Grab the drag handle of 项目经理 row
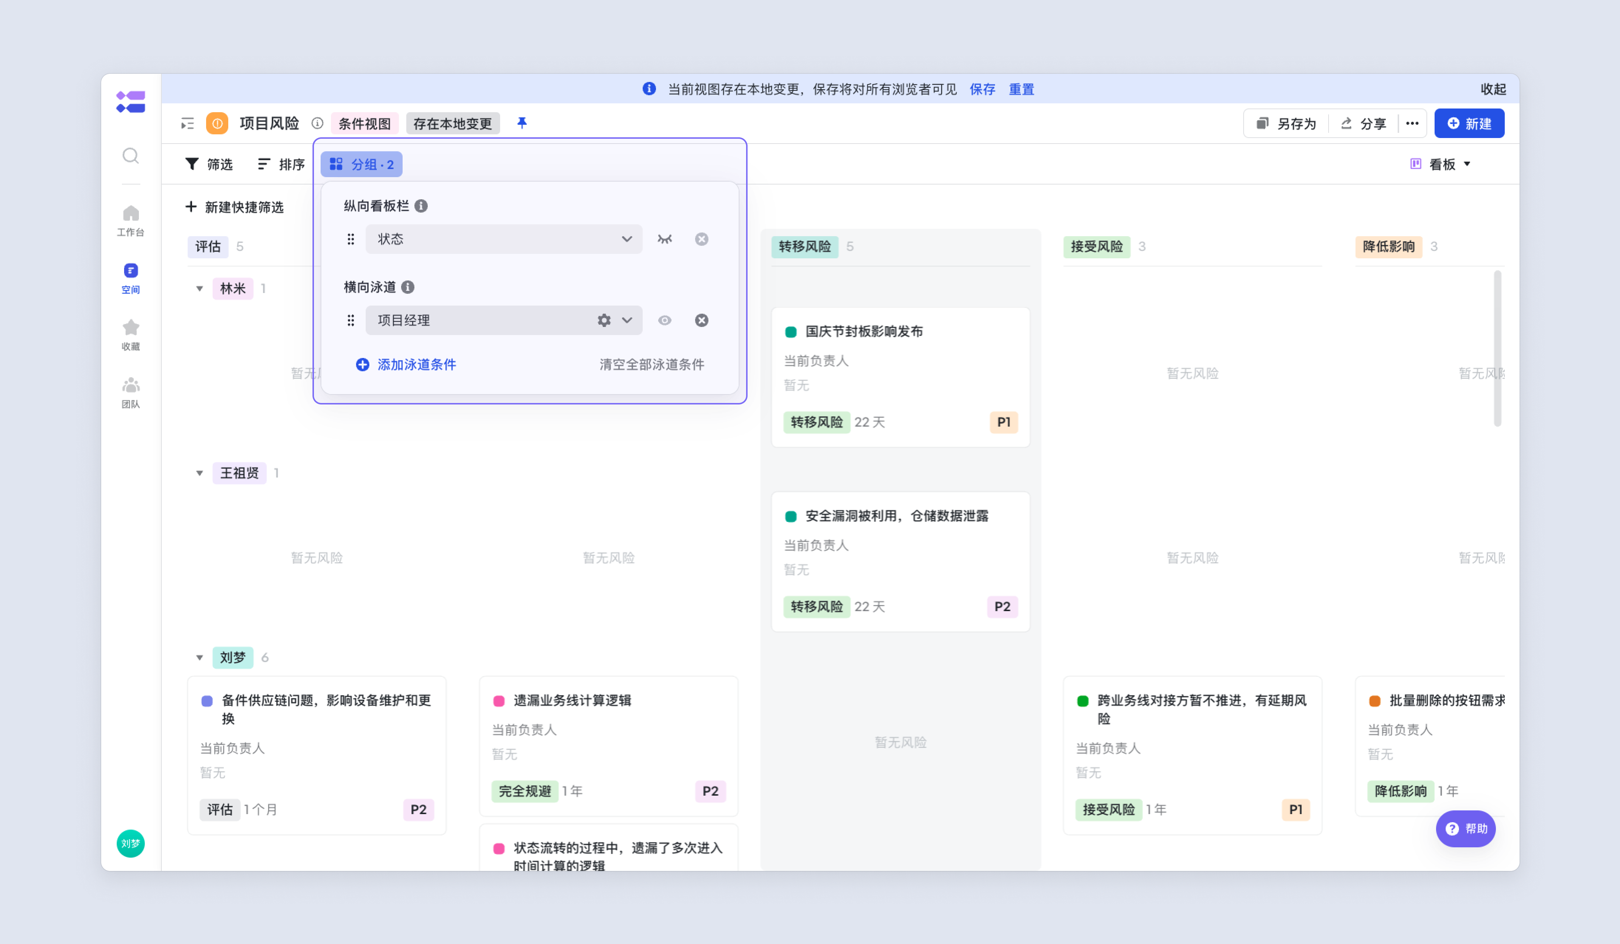 [351, 320]
